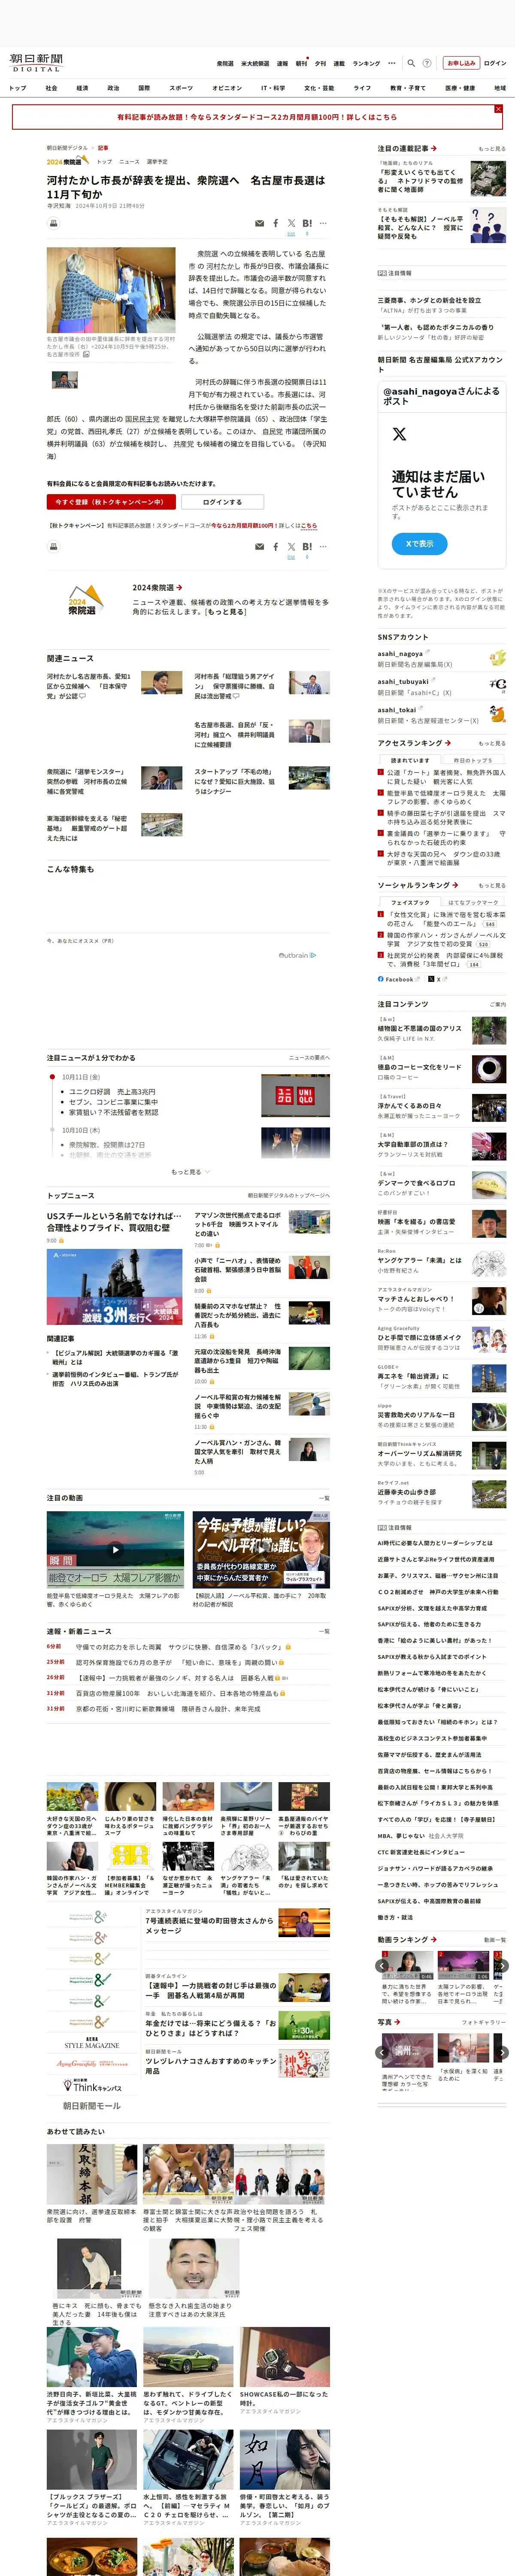Click Facebook link under social ranking
This screenshot has width=515, height=2576.
pos(399,979)
